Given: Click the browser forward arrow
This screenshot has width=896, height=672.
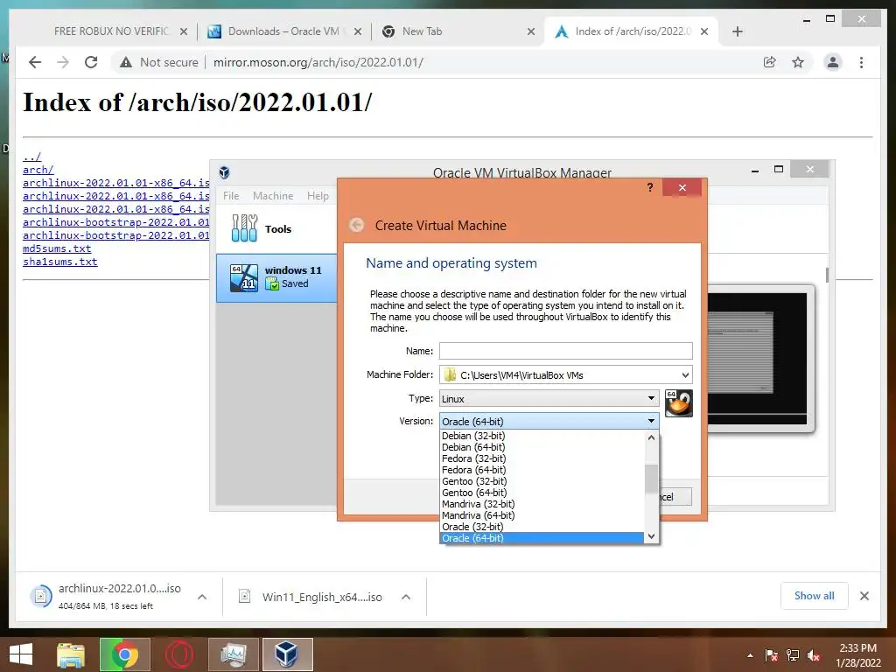Looking at the screenshot, I should point(63,62).
